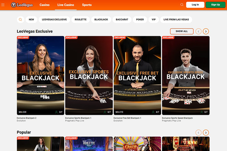Open the Lightning Roulette thumbnail in Popular
This screenshot has height=151, width=227.
pos(186,144)
